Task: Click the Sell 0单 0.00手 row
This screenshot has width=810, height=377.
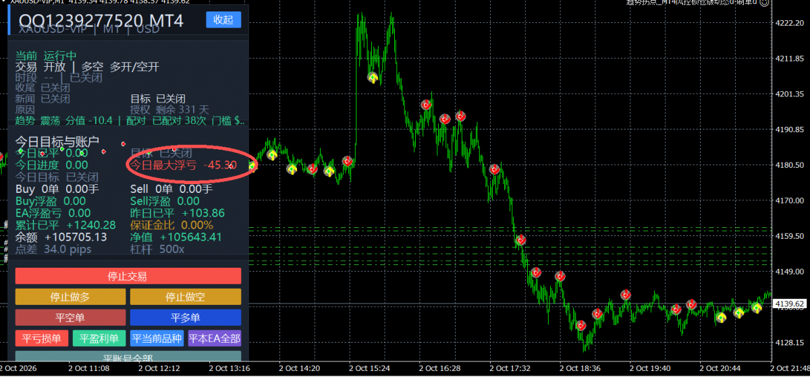Action: [x=171, y=190]
